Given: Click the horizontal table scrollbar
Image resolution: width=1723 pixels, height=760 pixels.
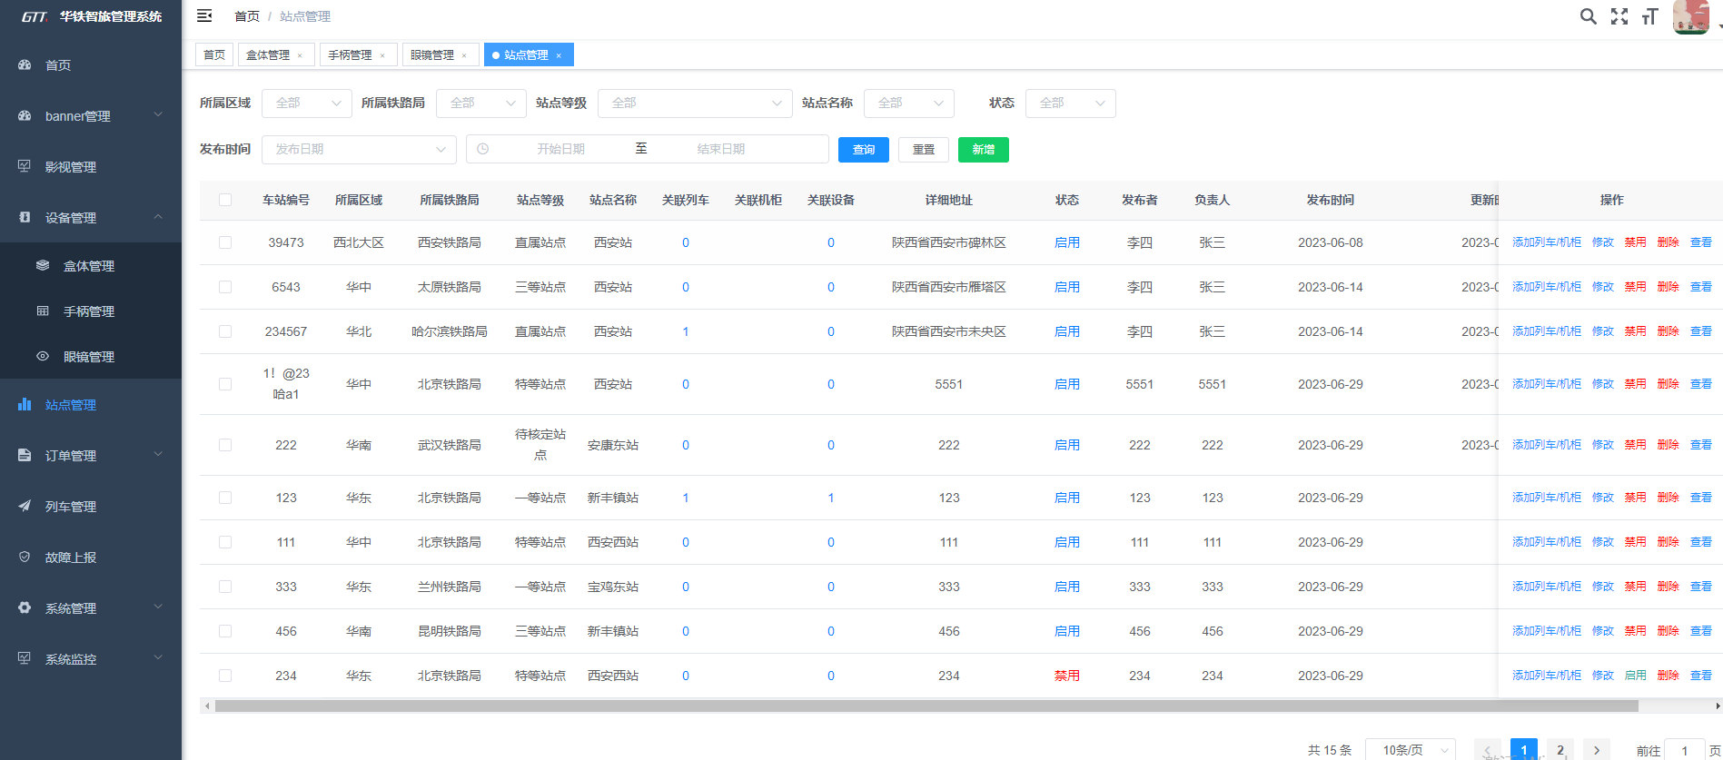Looking at the screenshot, I should point(926,706).
